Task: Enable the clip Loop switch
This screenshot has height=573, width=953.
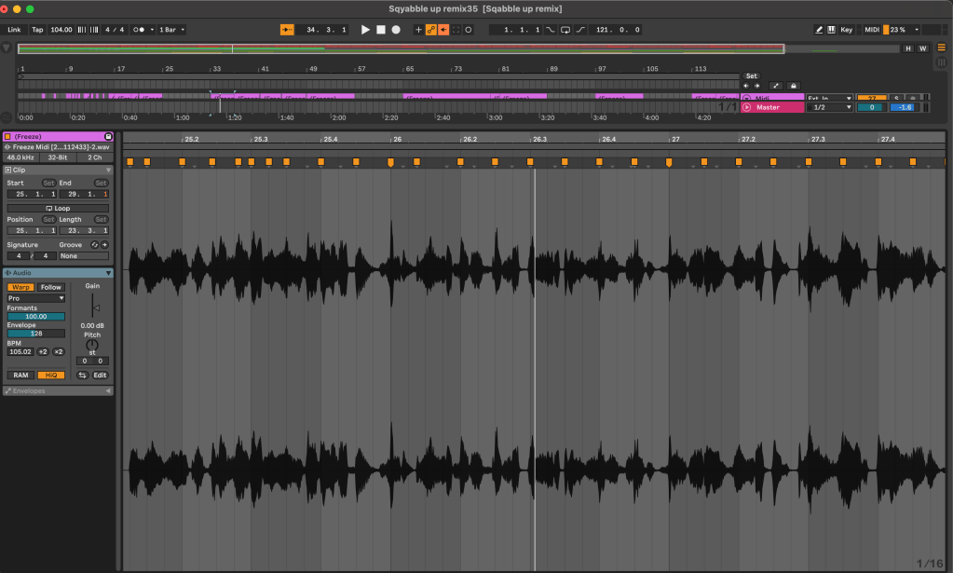Action: [58, 208]
